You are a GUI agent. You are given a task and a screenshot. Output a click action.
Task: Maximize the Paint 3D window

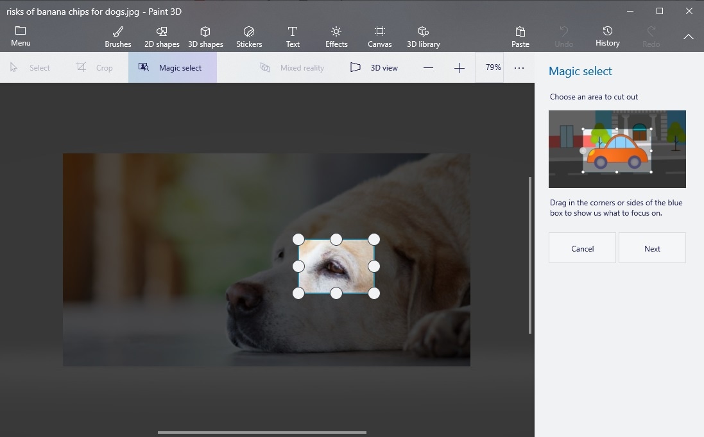tap(660, 11)
